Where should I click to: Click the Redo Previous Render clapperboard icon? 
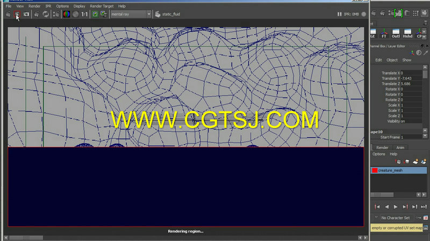pyautogui.click(x=9, y=14)
